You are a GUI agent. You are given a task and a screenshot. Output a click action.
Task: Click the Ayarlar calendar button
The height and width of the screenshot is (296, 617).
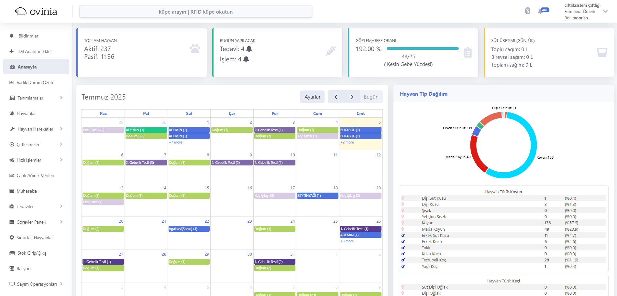(312, 97)
